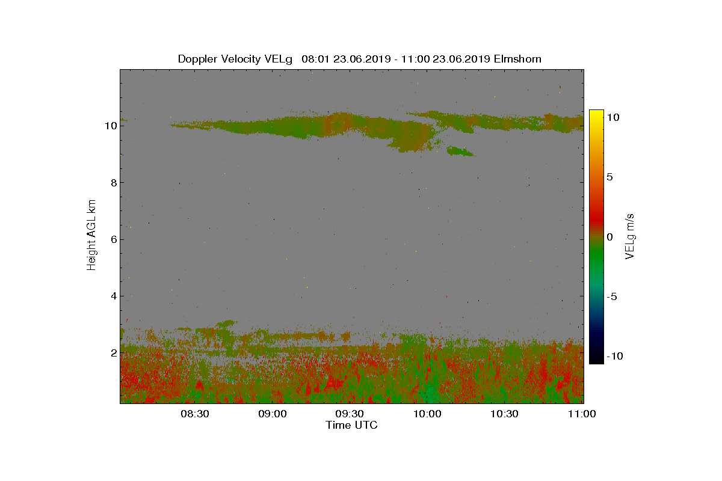Image resolution: width=722 pixels, height=481 pixels.
Task: Click the 09:30 time axis label
Action: click(350, 414)
